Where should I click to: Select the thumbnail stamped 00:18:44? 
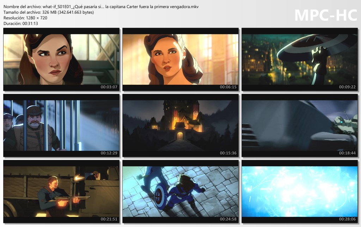300,125
